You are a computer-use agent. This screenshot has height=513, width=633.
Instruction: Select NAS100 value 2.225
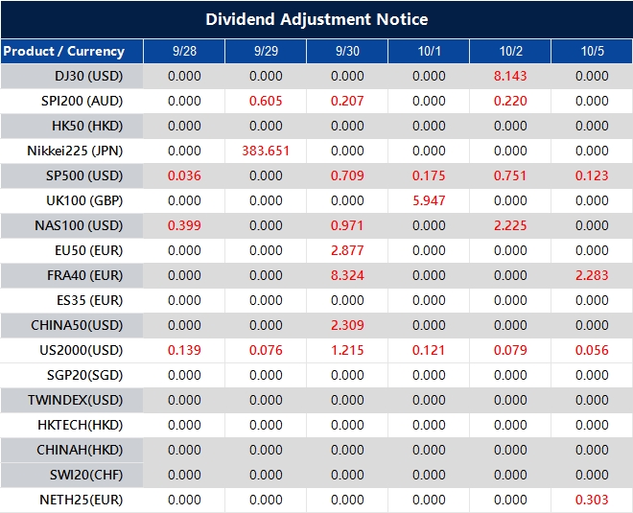(x=510, y=225)
